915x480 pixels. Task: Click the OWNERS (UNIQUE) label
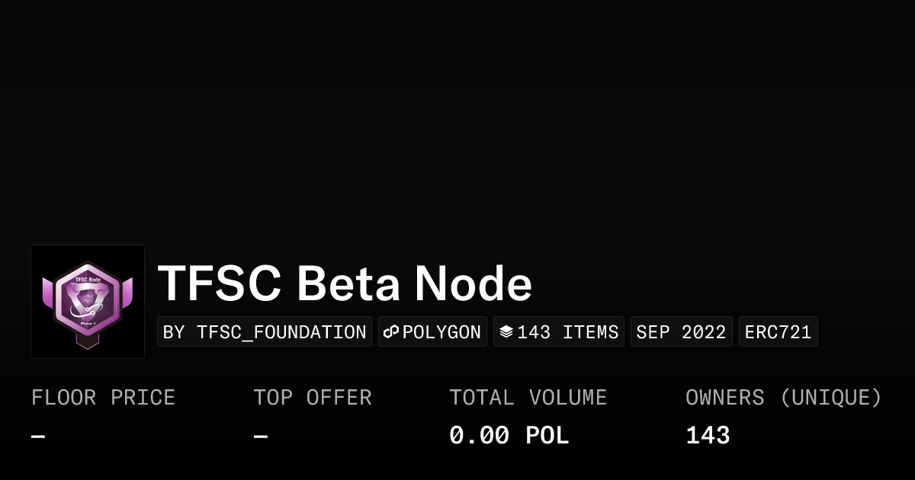tap(783, 398)
